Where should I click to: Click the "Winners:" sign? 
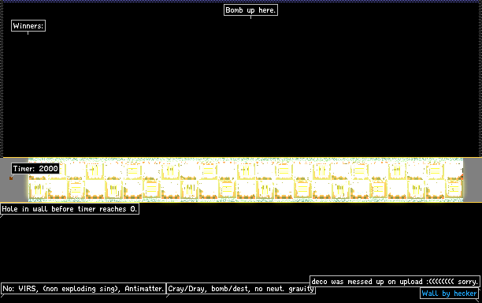click(x=28, y=26)
